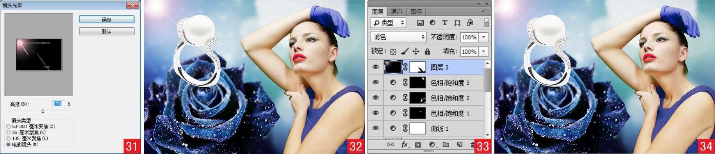
Task: Hide the 图层 3 layer visibility eye
Action: coord(376,67)
